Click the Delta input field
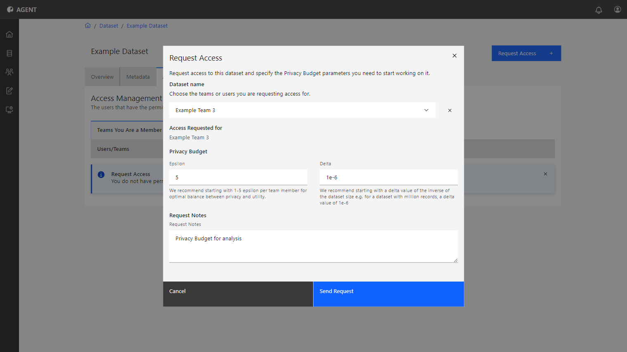The width and height of the screenshot is (627, 352). pos(389,177)
